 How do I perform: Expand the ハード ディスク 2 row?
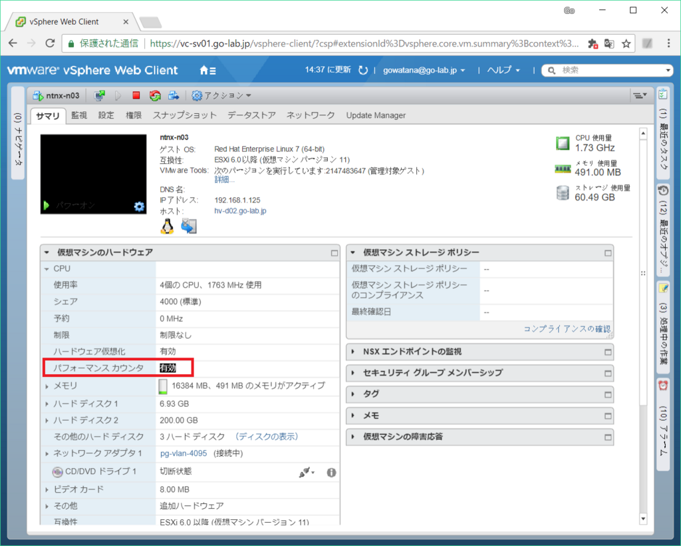click(47, 421)
